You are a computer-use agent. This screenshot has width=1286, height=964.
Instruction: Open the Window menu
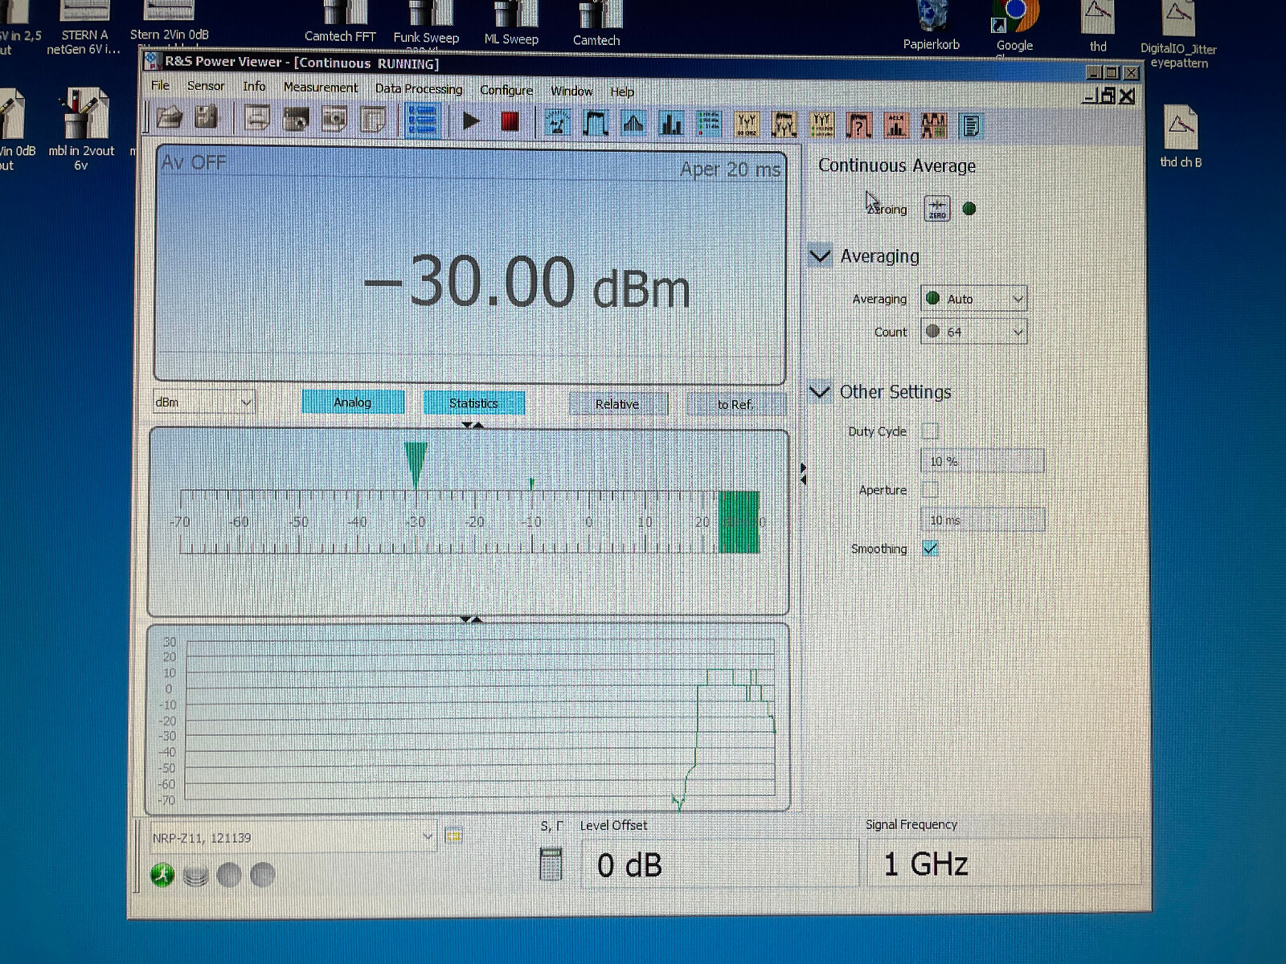tap(571, 91)
